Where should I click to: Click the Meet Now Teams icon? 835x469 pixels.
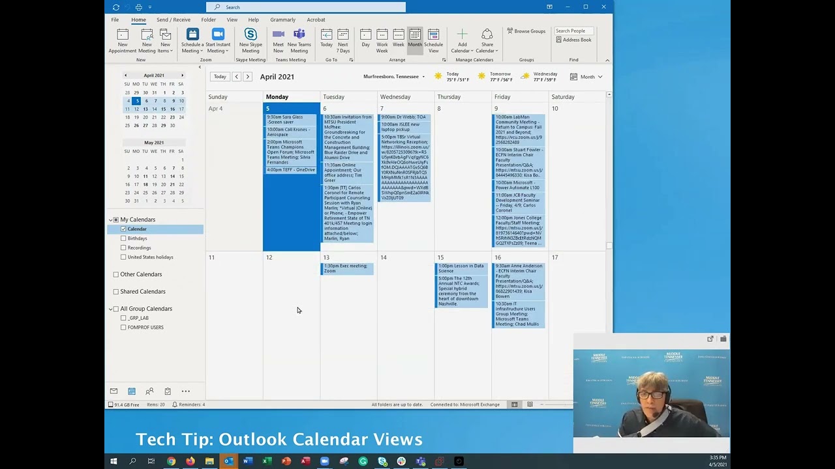(278, 40)
